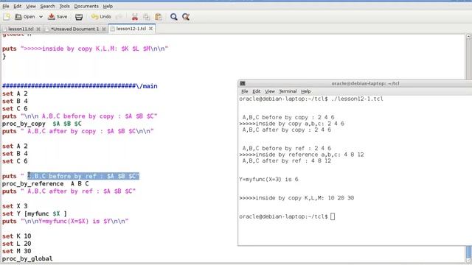Open Find with magnifier icon
Image resolution: width=472 pixels, height=265 pixels.
pos(174,17)
